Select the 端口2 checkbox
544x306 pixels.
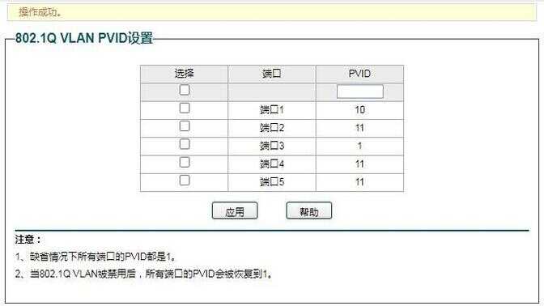pyautogui.click(x=185, y=126)
